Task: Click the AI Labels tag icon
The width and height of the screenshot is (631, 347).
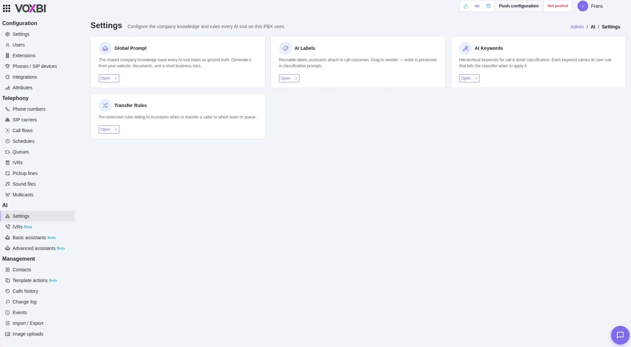Action: click(x=285, y=48)
